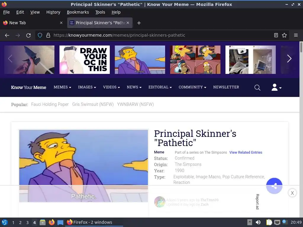Screen dimensions: 303x227
Task: Click the blue share button
Action: coord(274,186)
